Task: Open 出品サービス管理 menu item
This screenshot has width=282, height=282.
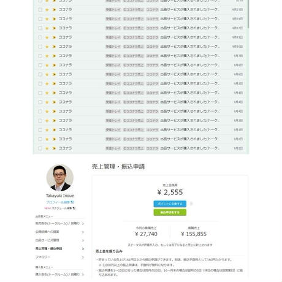Action: [x=59, y=240]
